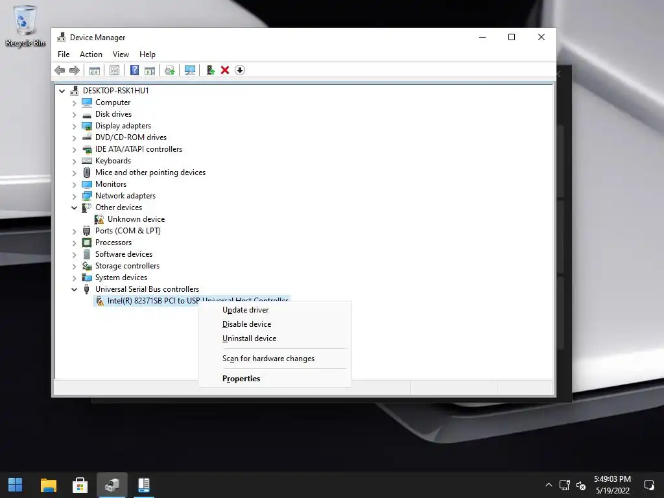This screenshot has width=664, height=498.
Task: Open the Properties toolbar icon
Action: (x=114, y=70)
